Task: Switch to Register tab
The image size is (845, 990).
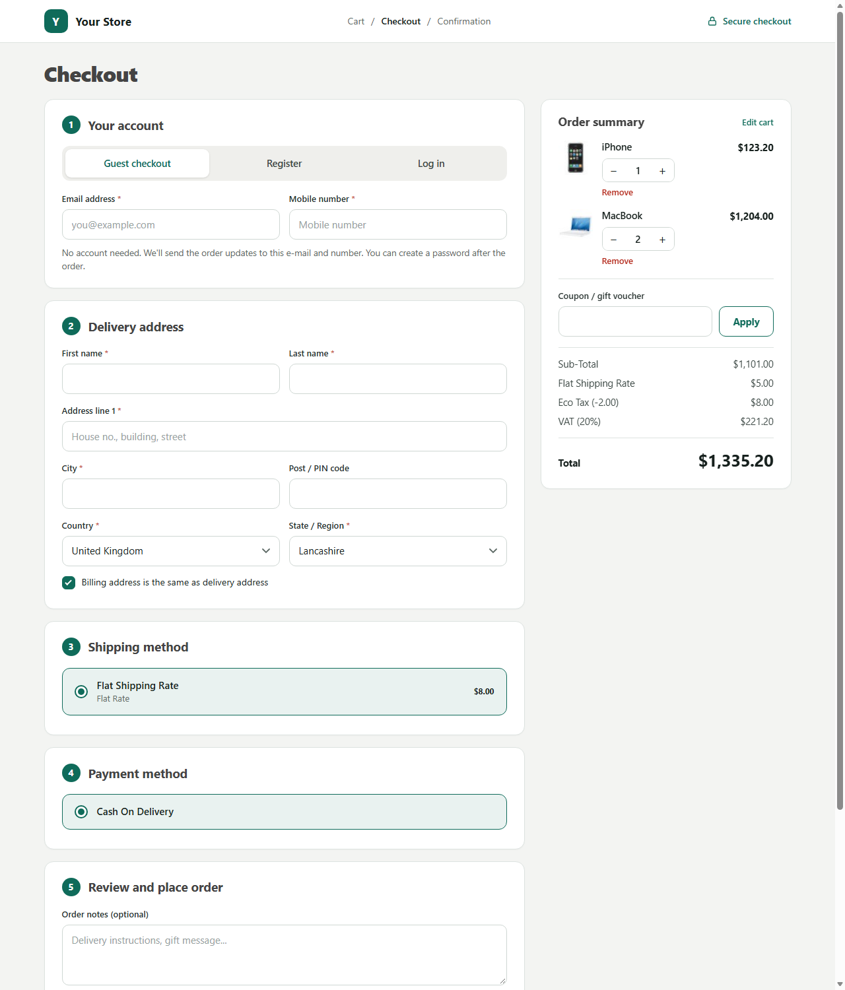Action: [285, 164]
